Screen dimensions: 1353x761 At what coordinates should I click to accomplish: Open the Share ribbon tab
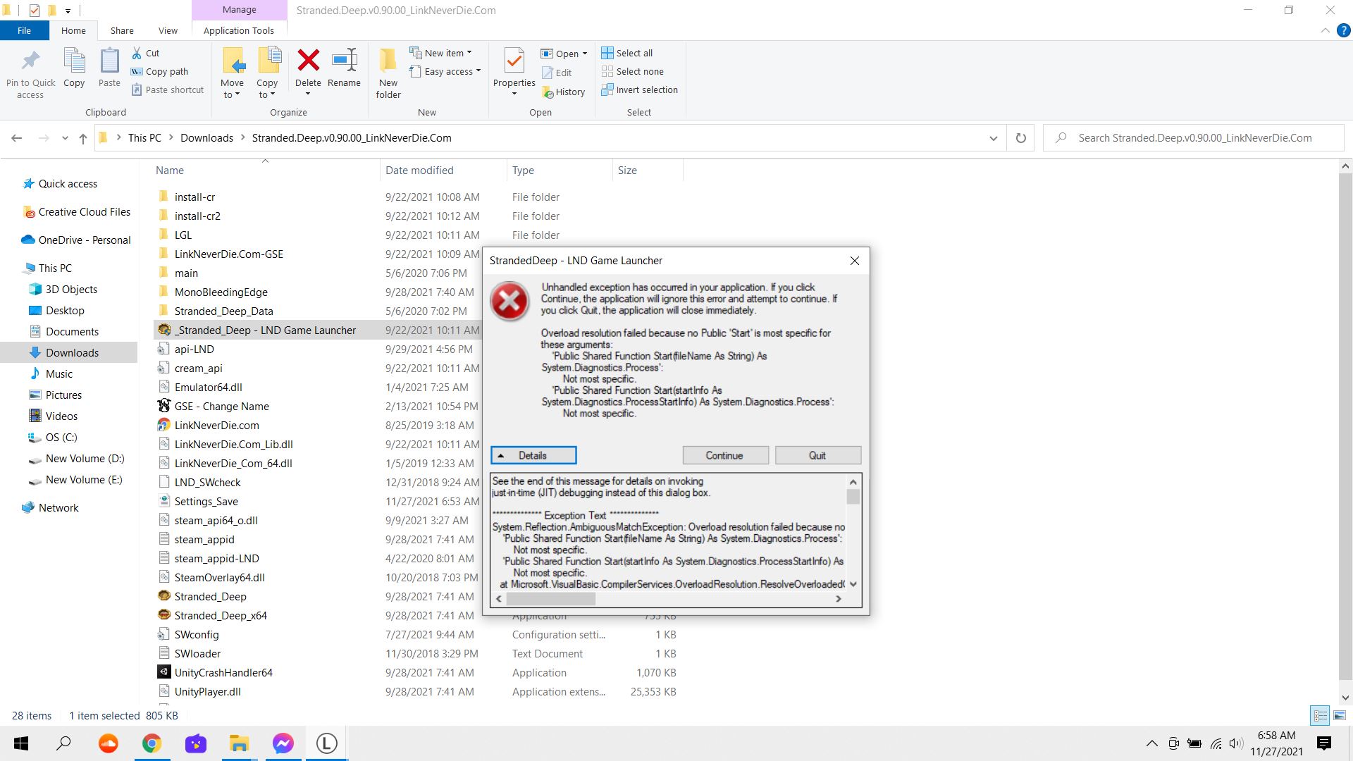pos(121,30)
